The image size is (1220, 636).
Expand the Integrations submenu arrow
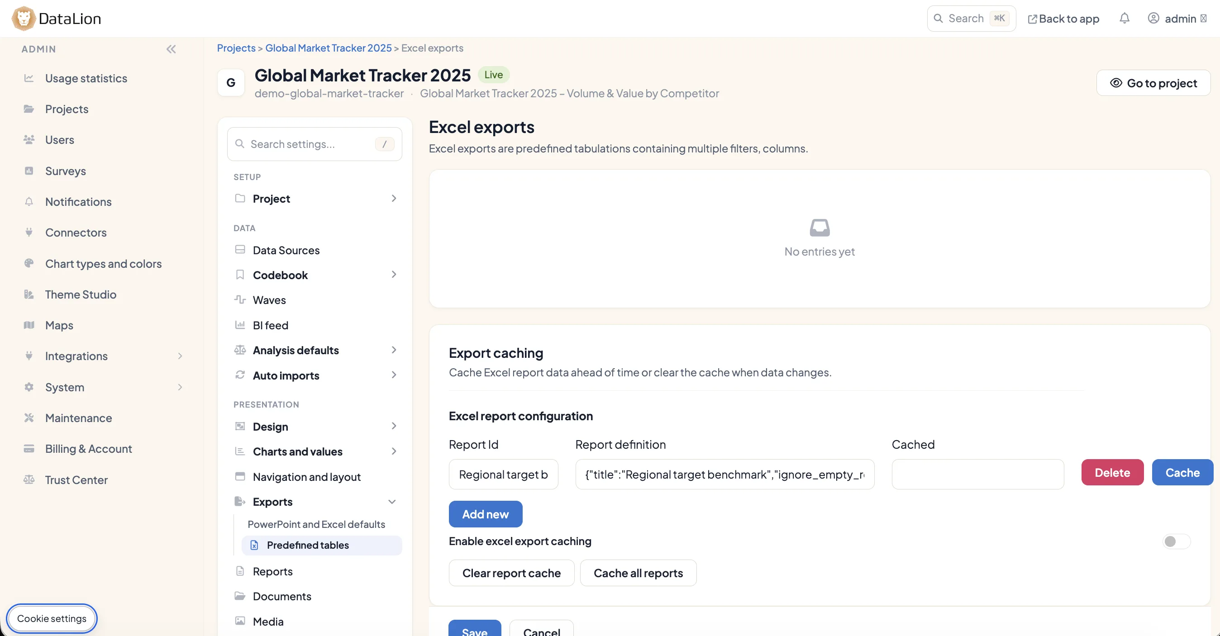[x=180, y=356]
